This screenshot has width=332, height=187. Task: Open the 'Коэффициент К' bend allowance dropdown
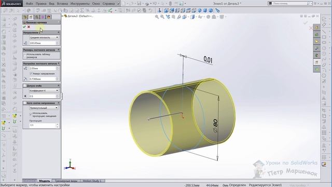(x=44, y=90)
